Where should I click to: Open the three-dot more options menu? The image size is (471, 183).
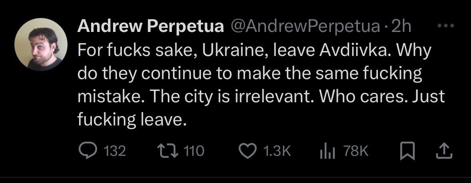[445, 26]
